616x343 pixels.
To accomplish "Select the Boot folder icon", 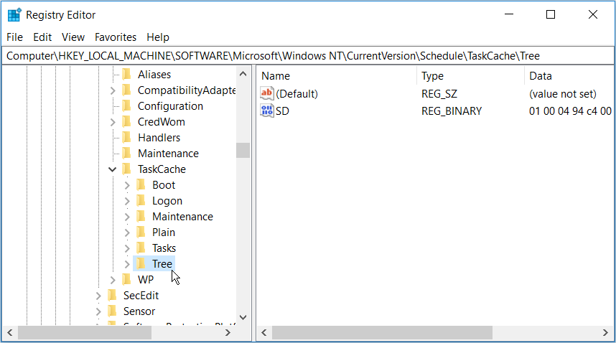I will point(141,185).
